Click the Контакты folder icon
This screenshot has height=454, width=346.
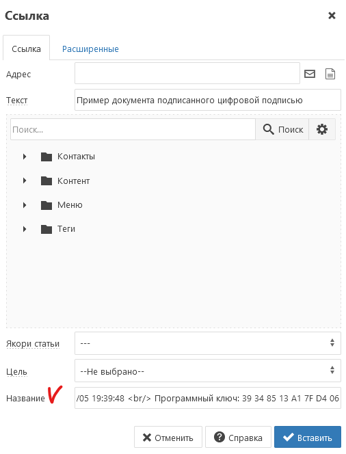[x=46, y=157]
